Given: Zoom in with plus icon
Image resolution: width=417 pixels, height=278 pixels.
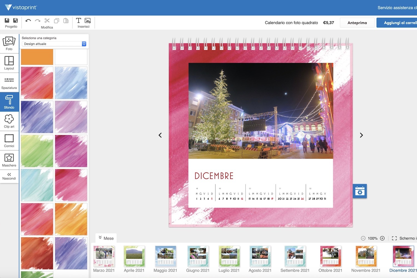Looking at the screenshot, I should (382, 238).
